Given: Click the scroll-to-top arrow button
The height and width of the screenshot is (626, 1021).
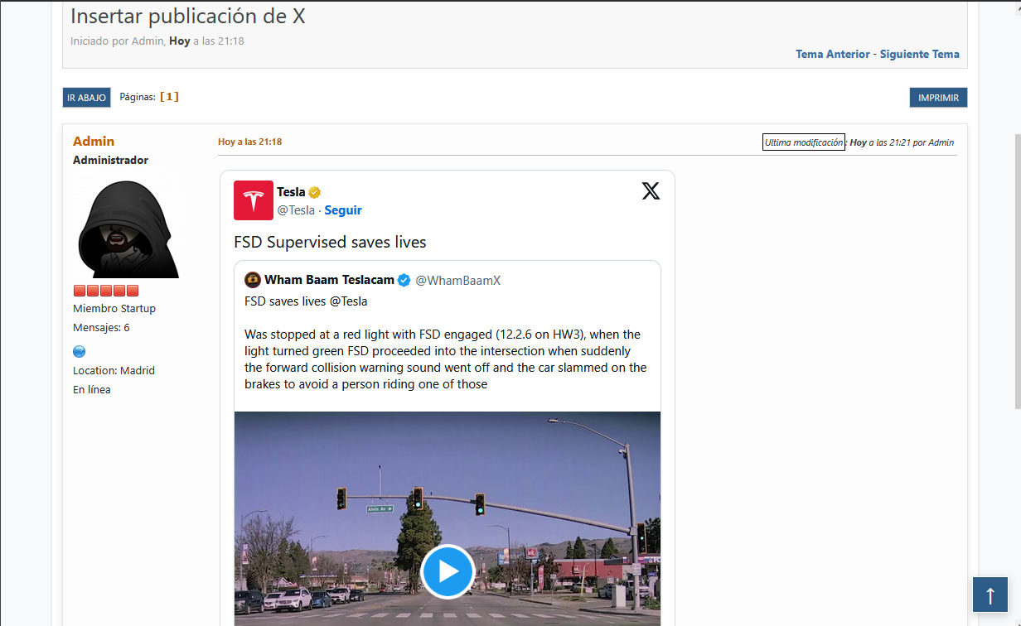Looking at the screenshot, I should click(990, 595).
